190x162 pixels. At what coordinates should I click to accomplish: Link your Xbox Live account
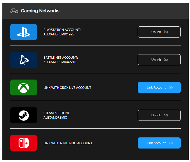[x=159, y=87]
